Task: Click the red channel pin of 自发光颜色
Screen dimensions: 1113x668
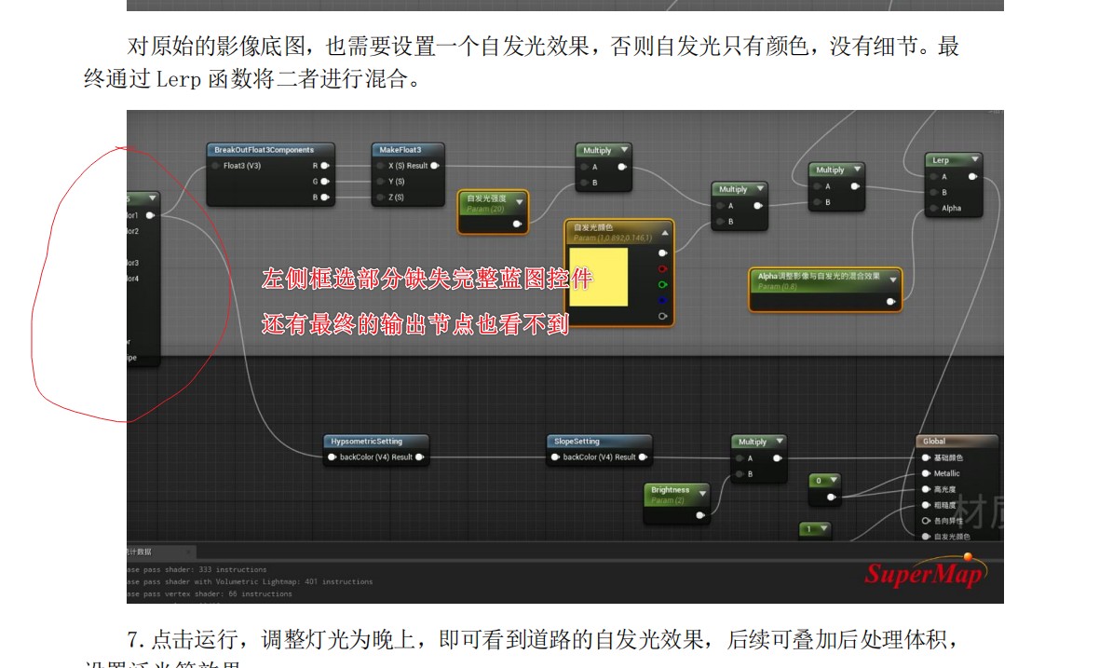Action: pos(662,269)
